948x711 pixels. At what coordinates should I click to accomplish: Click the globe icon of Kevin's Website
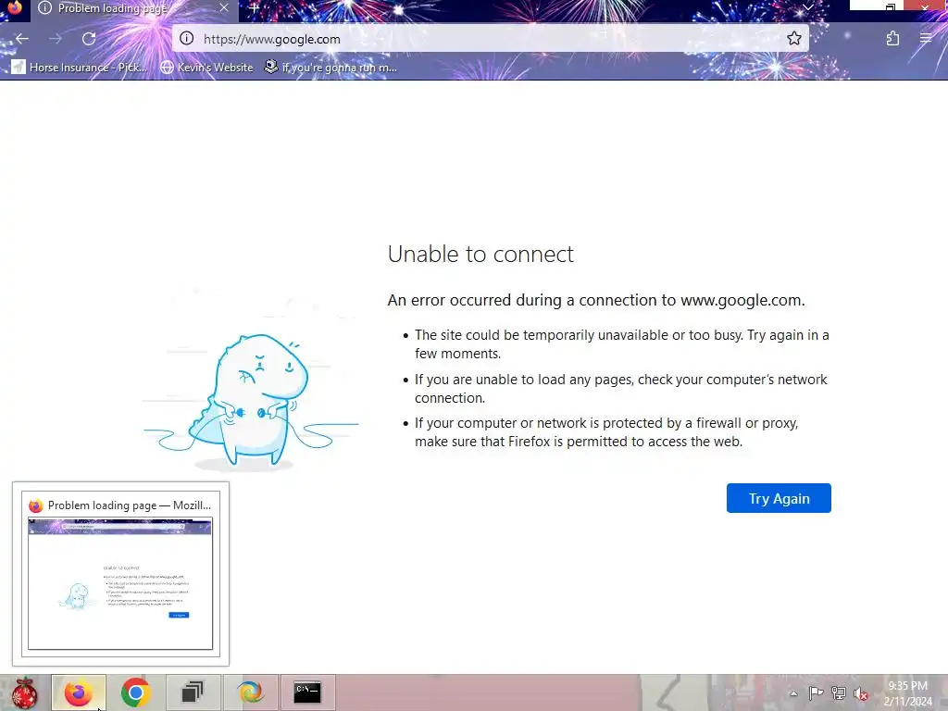[x=167, y=67]
